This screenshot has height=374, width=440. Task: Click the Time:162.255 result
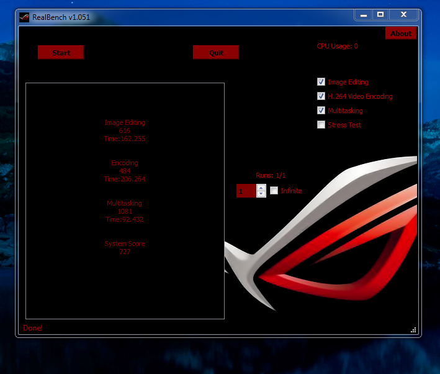click(125, 139)
